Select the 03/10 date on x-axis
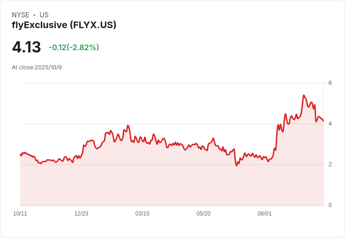 (x=142, y=214)
